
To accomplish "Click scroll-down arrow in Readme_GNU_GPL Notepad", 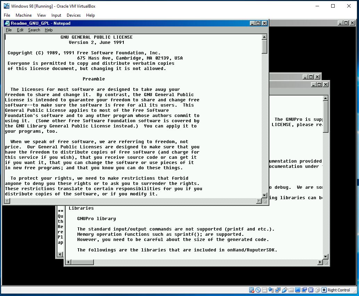I will tap(264, 195).
